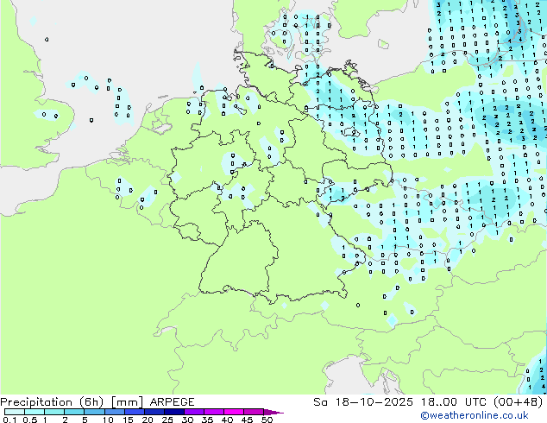This screenshot has width=547, height=423.
Task: Click the 'Precipitation (6h)' title text
Action: pyautogui.click(x=52, y=402)
